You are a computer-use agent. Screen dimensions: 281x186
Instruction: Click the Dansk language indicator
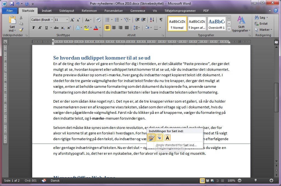[55, 181]
